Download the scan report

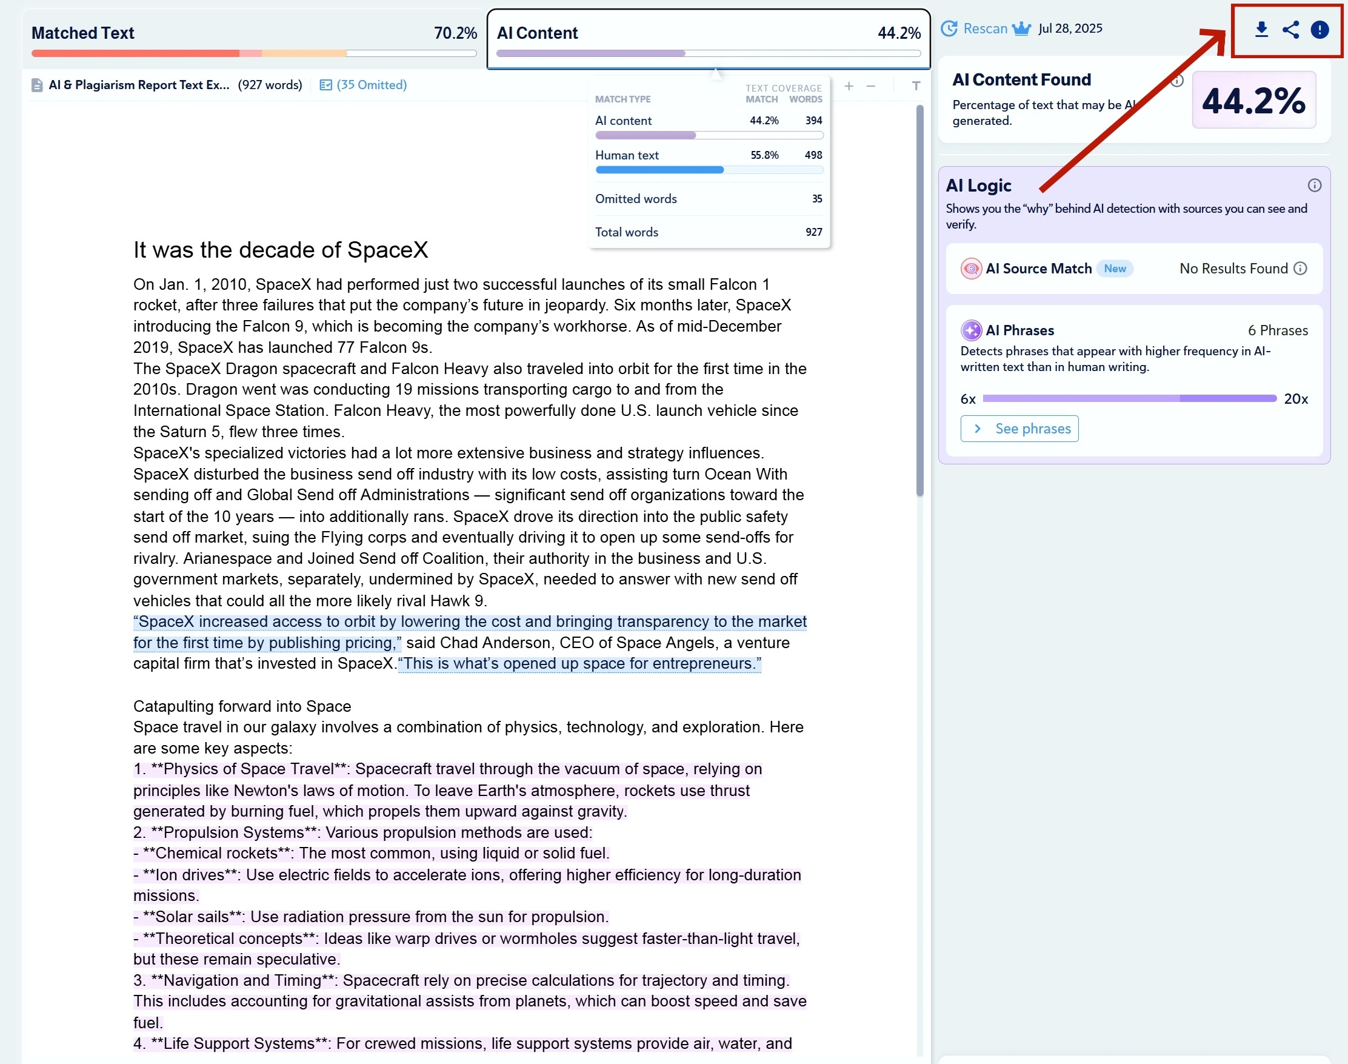[x=1261, y=29]
